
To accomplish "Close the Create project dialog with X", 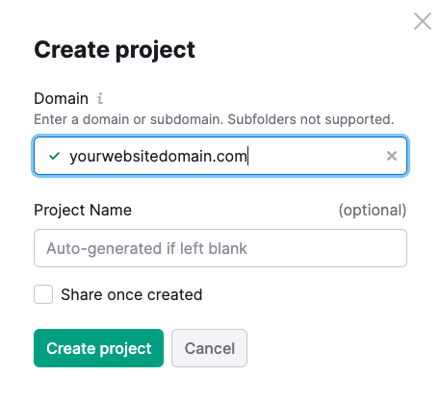I will [423, 21].
